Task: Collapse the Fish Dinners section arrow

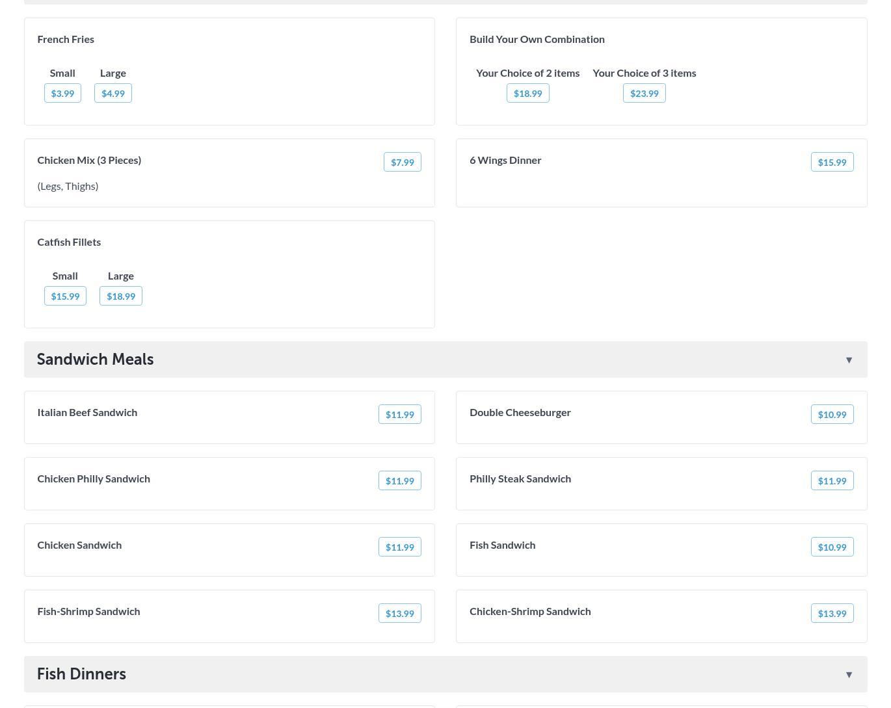Action: (x=849, y=675)
